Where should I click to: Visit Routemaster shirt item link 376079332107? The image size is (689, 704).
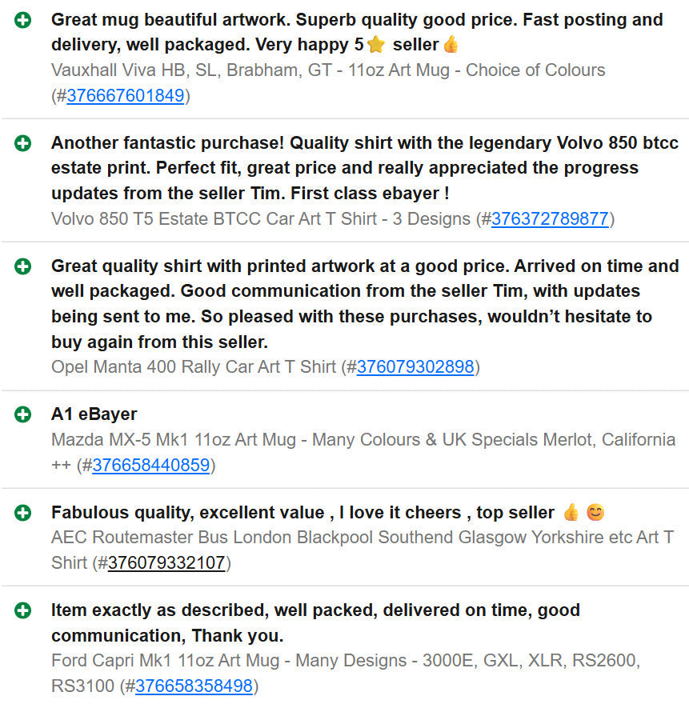166,563
